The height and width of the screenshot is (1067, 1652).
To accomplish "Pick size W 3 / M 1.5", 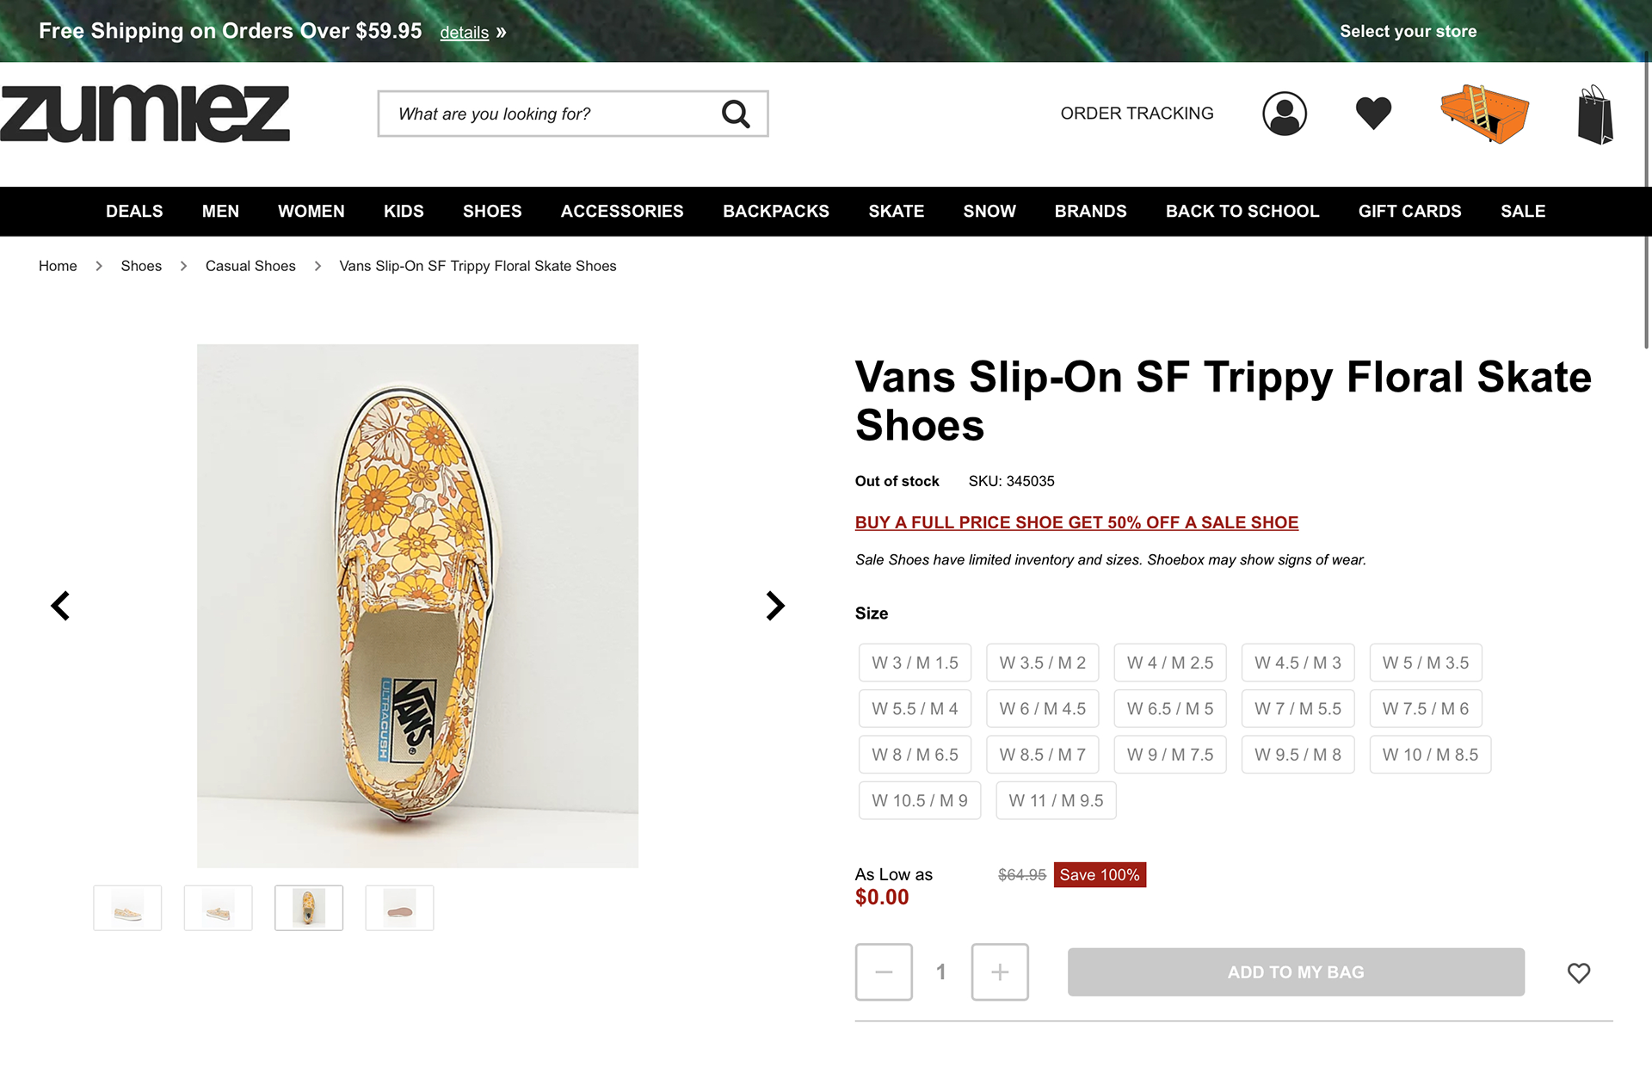I will pyautogui.click(x=915, y=663).
